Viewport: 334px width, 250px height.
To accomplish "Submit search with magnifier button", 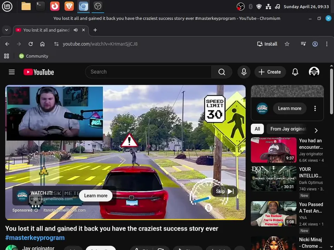I will click(x=222, y=72).
